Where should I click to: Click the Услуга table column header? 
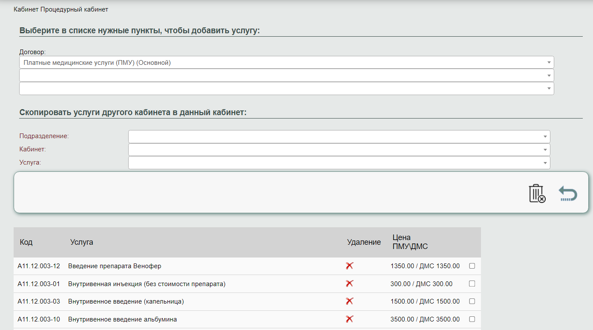click(x=81, y=242)
